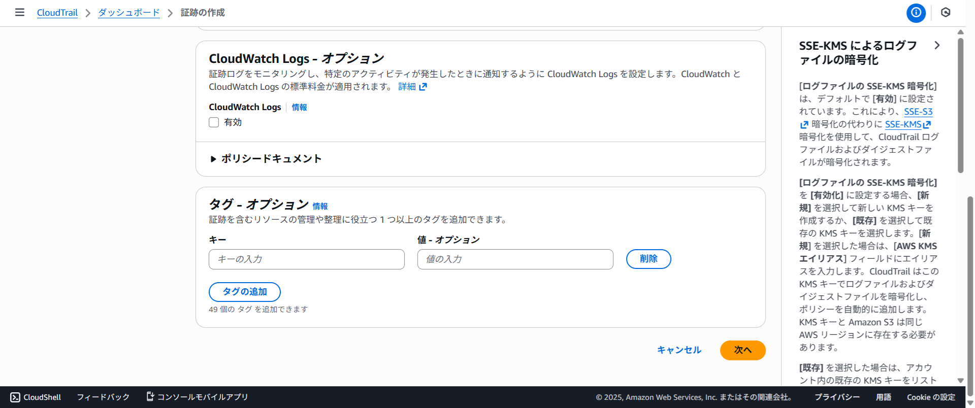975x408 pixels.
Task: Go to ダッシュボード breadcrumb
Action: click(128, 13)
